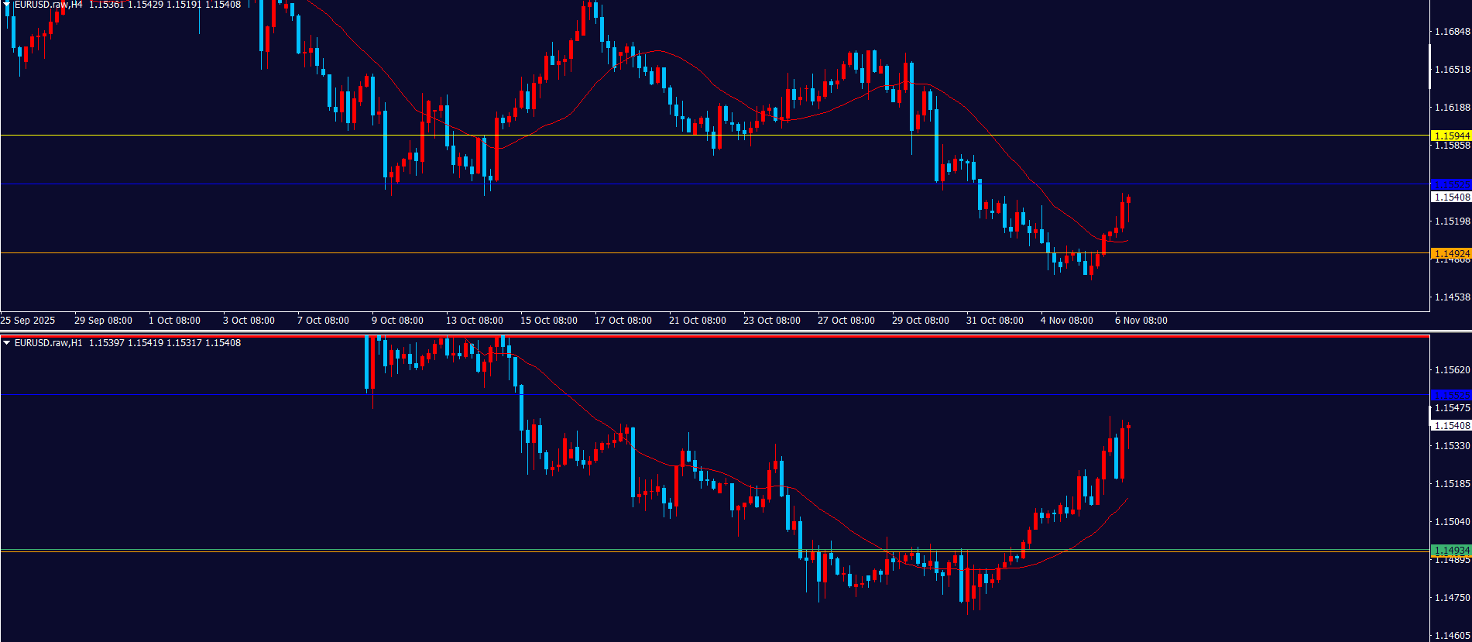The image size is (1472, 642).
Task: Click the blue 1.15525 label on H4 chart
Action: [1451, 184]
